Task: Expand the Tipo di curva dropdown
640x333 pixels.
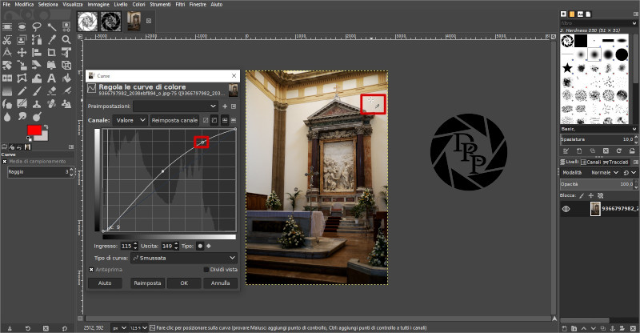Action: (x=183, y=258)
